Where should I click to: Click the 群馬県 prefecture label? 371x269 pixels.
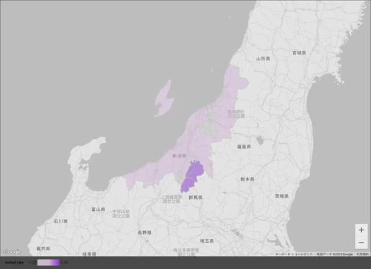[x=196, y=197]
